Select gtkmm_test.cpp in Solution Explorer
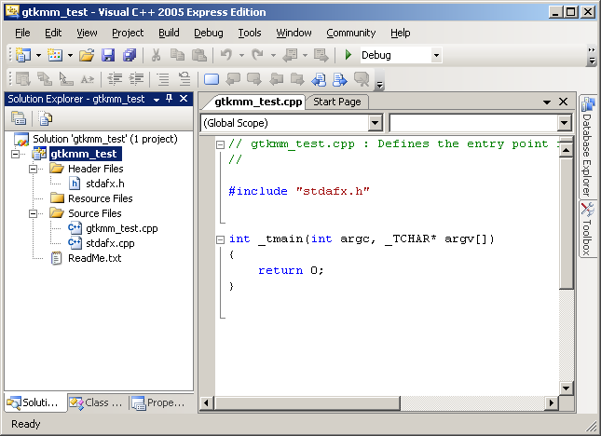Screen dimensions: 601x436 click(121, 228)
